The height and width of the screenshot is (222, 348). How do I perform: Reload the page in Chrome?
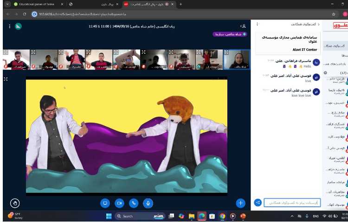25,14
